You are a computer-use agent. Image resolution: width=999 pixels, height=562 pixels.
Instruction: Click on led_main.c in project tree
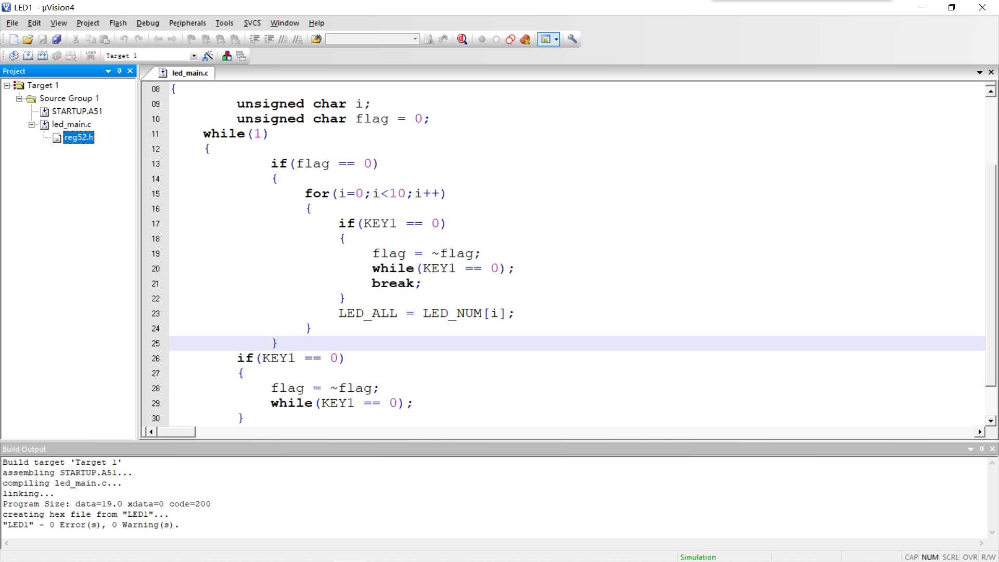71,124
